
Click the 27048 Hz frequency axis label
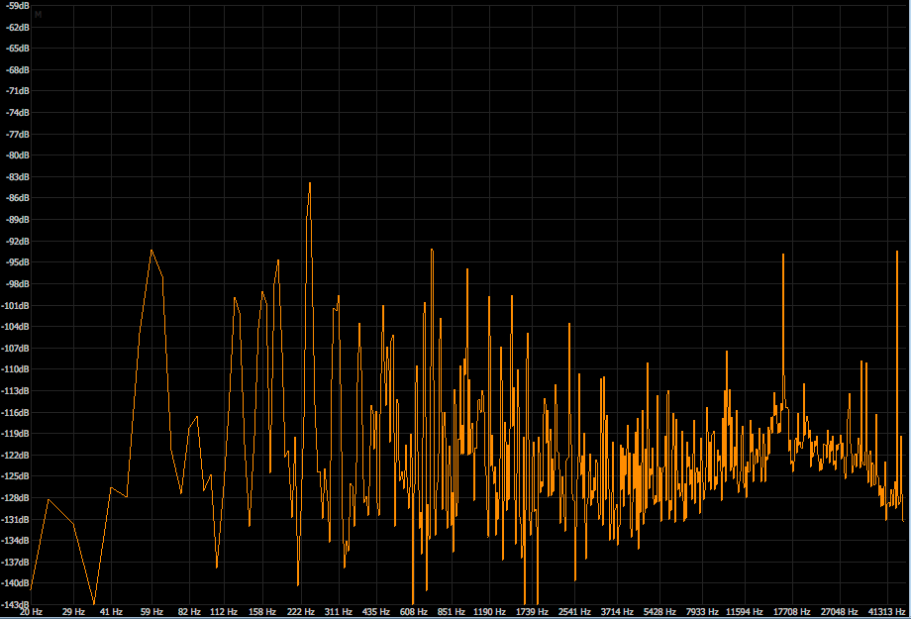click(x=839, y=612)
